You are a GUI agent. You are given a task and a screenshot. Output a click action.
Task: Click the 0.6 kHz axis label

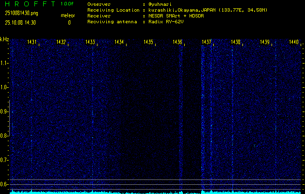pyautogui.click(x=4, y=184)
